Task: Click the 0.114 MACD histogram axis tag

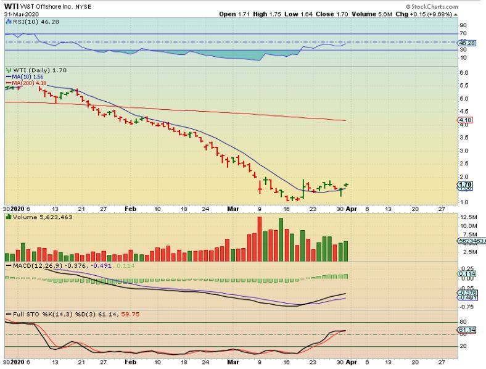Action: coord(467,274)
